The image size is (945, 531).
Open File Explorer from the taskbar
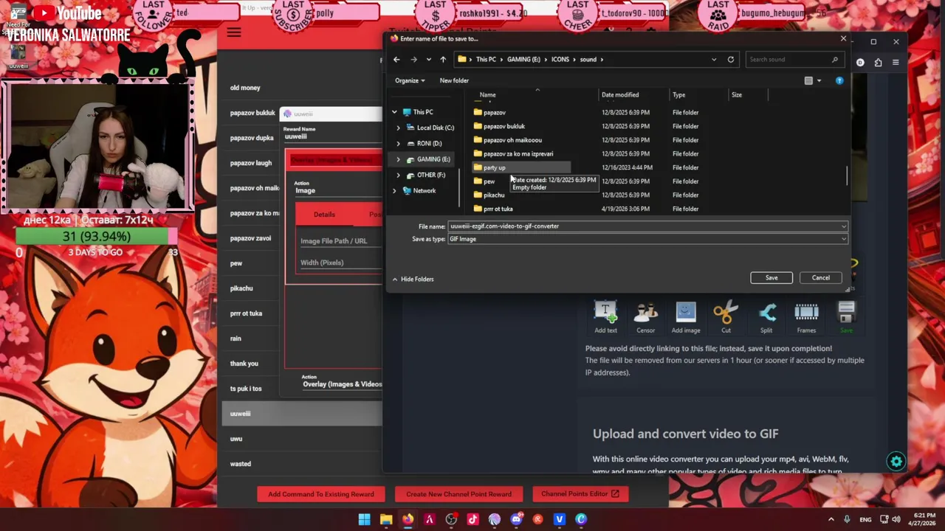point(386,519)
